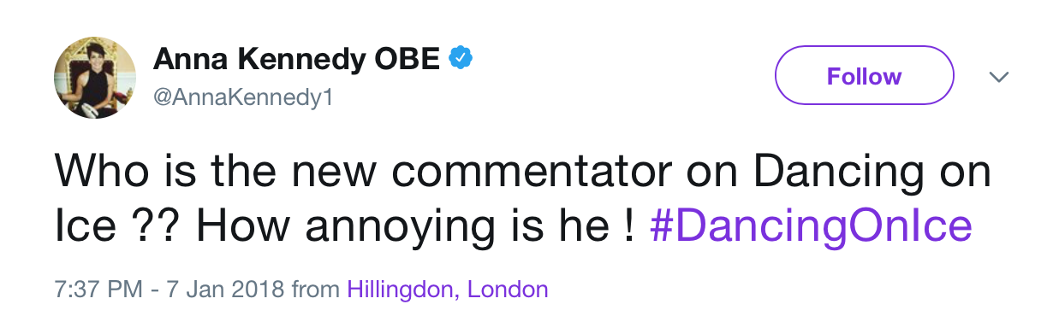This screenshot has height=316, width=1053.
Task: Show more tweet actions via the caret
Action: [x=998, y=77]
